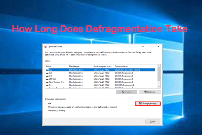Choose the VM (G:) drive icon
Viewport: 202px width, 135px height.
[x=46, y=79]
